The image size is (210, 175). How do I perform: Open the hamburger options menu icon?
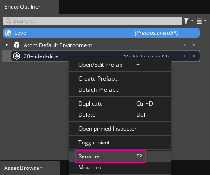(199, 21)
